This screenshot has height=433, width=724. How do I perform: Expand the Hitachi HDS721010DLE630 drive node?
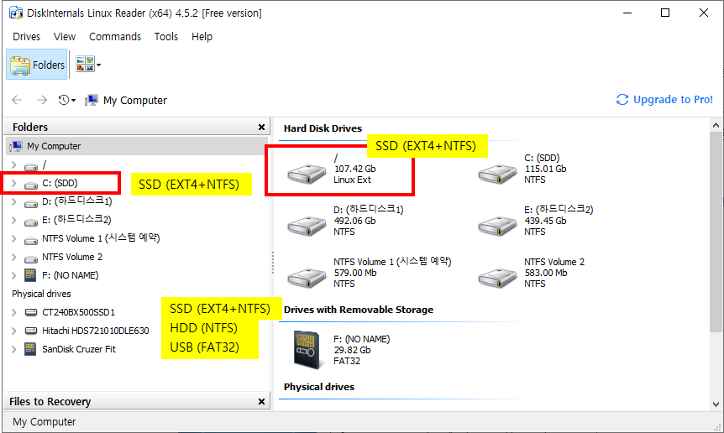pyautogui.click(x=13, y=331)
